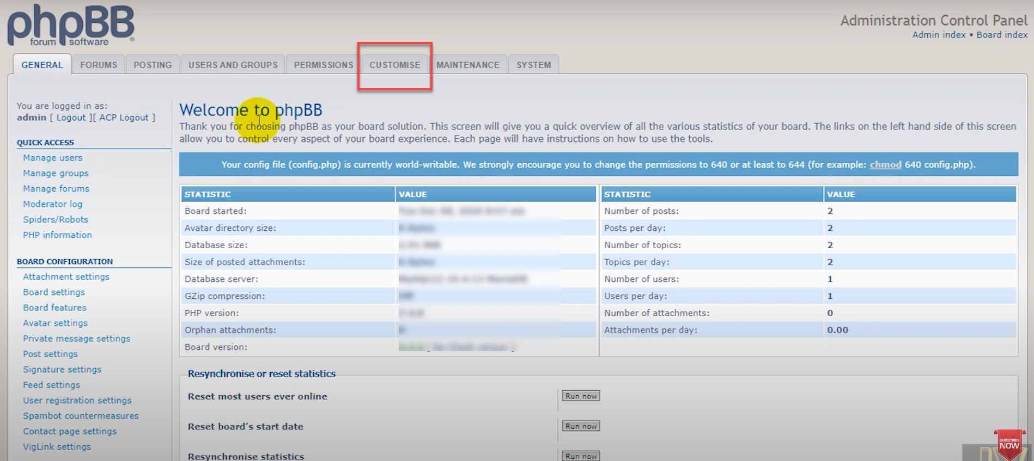Open the Customise tab
The height and width of the screenshot is (461, 1034).
point(394,65)
